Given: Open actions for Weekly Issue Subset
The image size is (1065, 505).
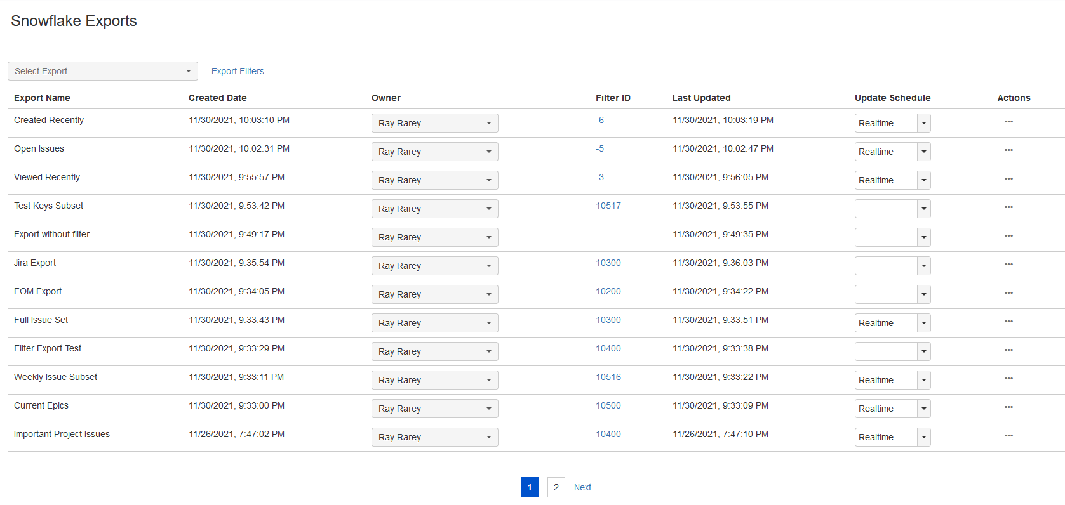Looking at the screenshot, I should click(x=1008, y=378).
